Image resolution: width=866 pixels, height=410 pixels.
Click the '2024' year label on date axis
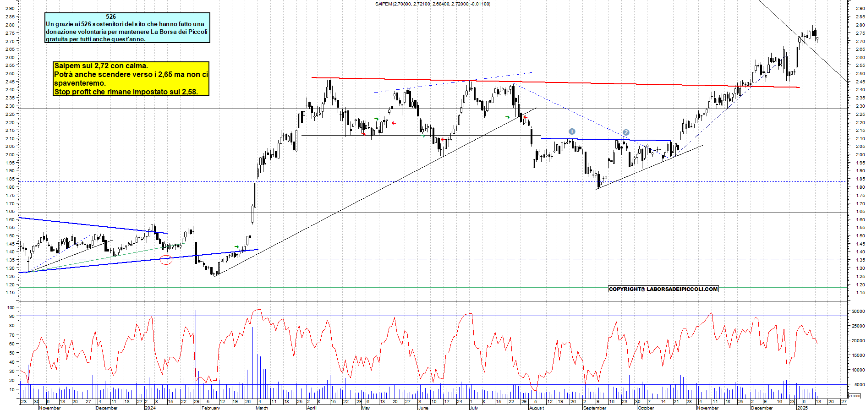[x=150, y=408]
